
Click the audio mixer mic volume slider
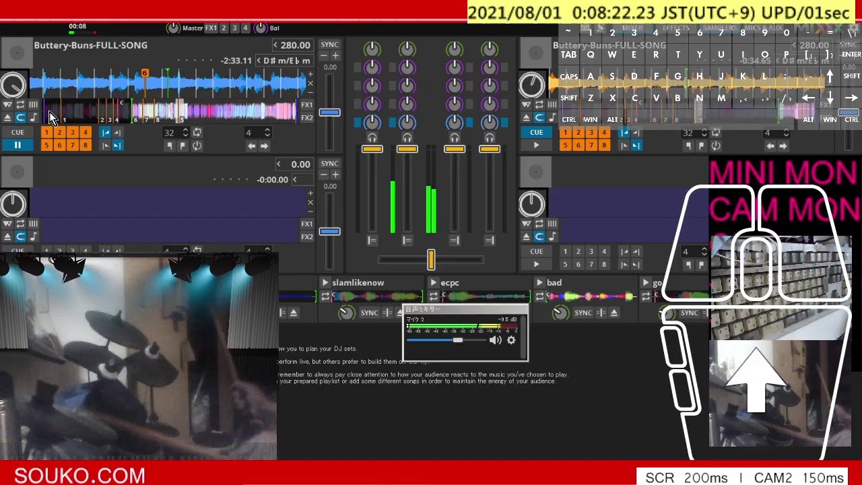coord(446,340)
